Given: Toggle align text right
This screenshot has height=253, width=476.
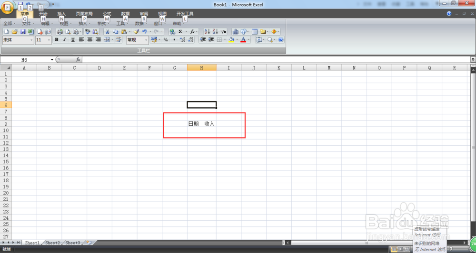Looking at the screenshot, I should point(98,40).
